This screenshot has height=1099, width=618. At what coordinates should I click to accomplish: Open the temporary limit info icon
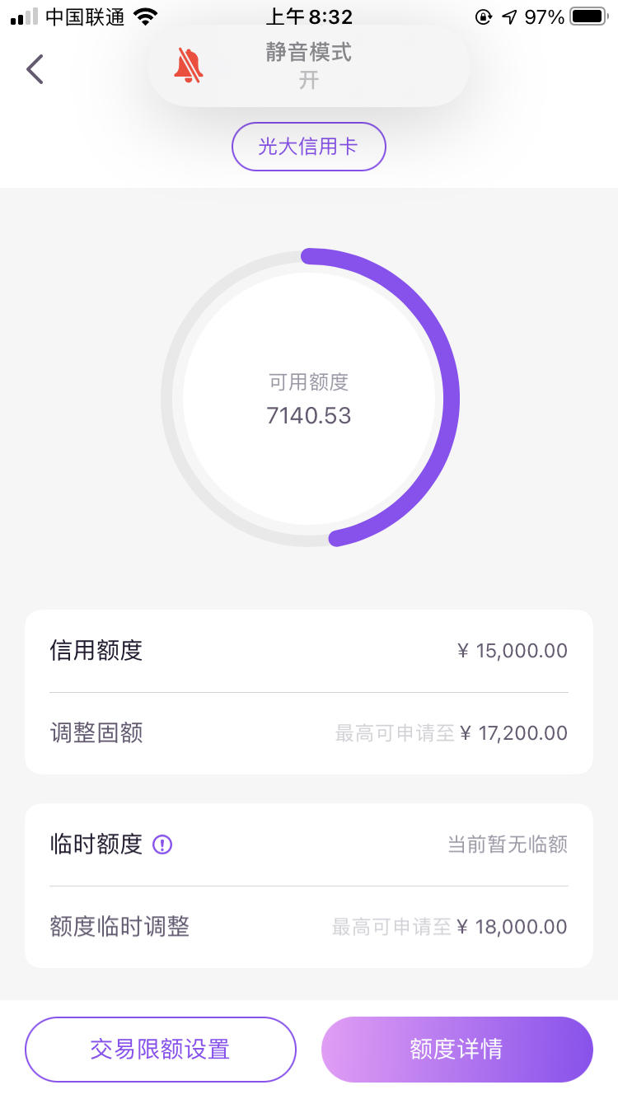tap(163, 844)
